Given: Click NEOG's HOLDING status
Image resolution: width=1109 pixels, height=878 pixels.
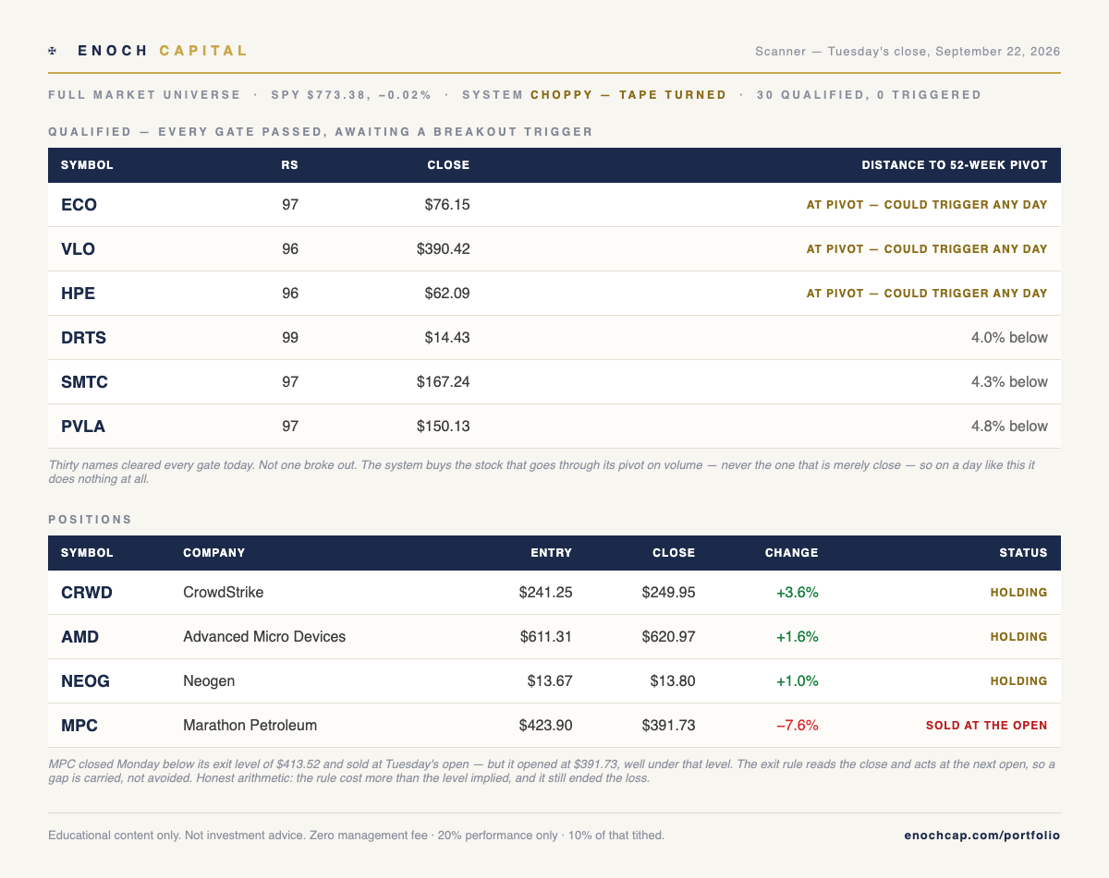Looking at the screenshot, I should (1018, 681).
